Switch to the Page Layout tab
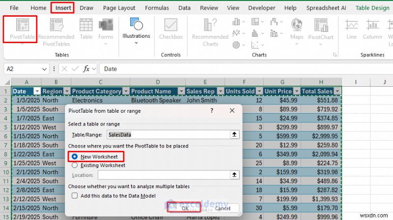The height and width of the screenshot is (220, 393). coord(119,8)
